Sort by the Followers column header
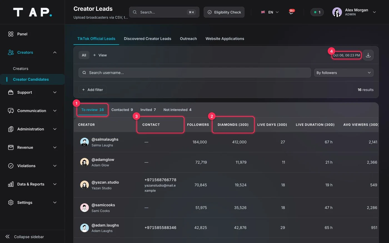This screenshot has height=243, width=389. 198,125
